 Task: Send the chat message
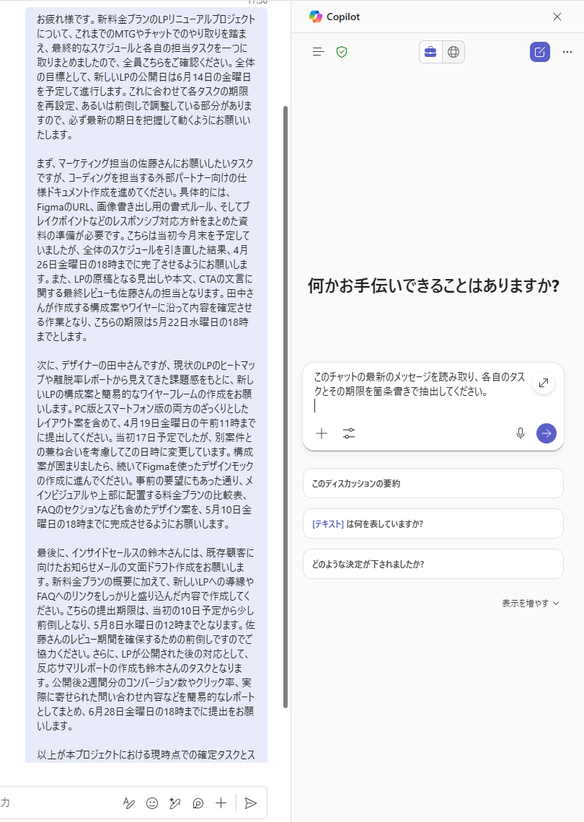251,803
